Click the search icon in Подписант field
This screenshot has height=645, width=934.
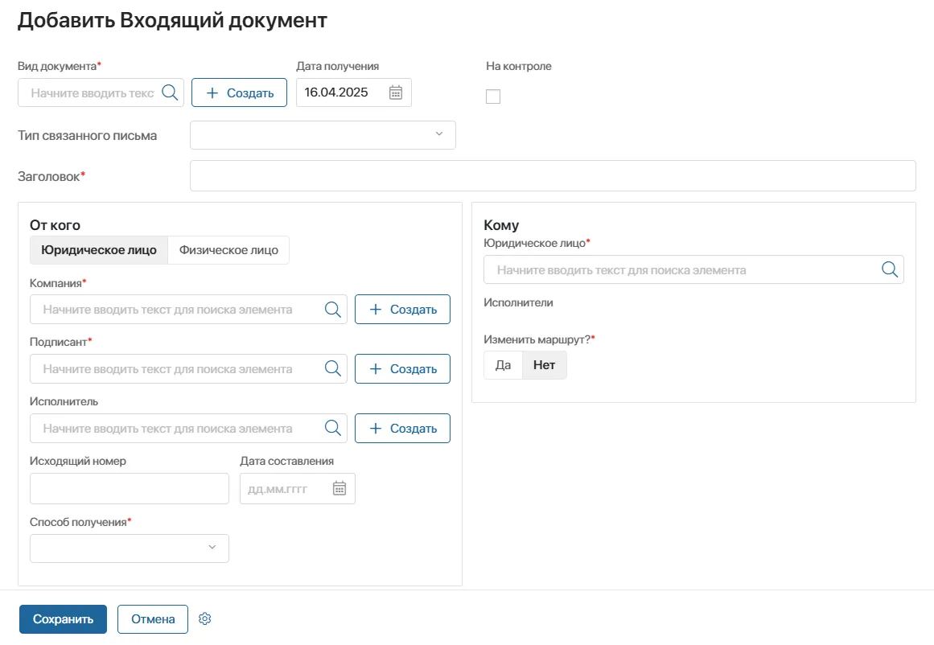(x=332, y=368)
